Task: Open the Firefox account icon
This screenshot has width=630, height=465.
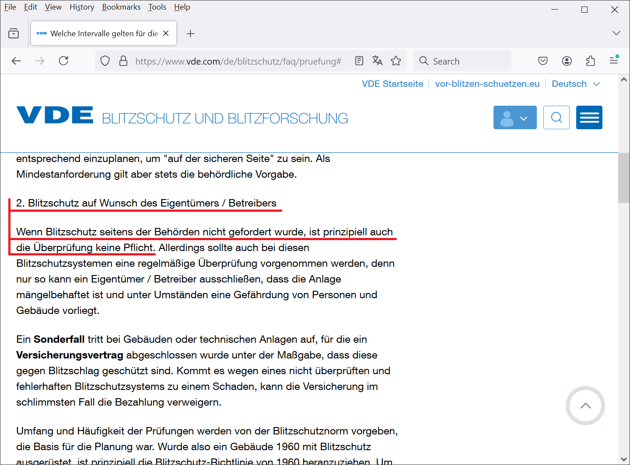Action: coord(567,61)
